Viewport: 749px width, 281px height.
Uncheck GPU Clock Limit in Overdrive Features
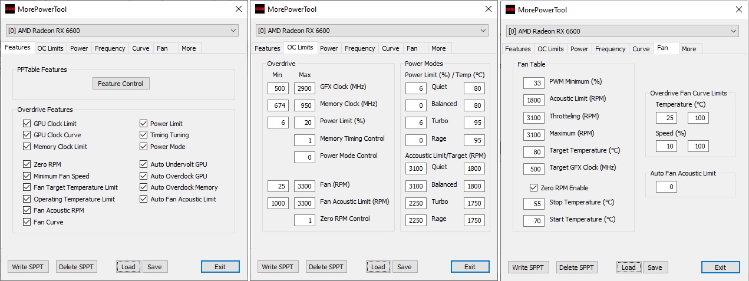pos(27,124)
